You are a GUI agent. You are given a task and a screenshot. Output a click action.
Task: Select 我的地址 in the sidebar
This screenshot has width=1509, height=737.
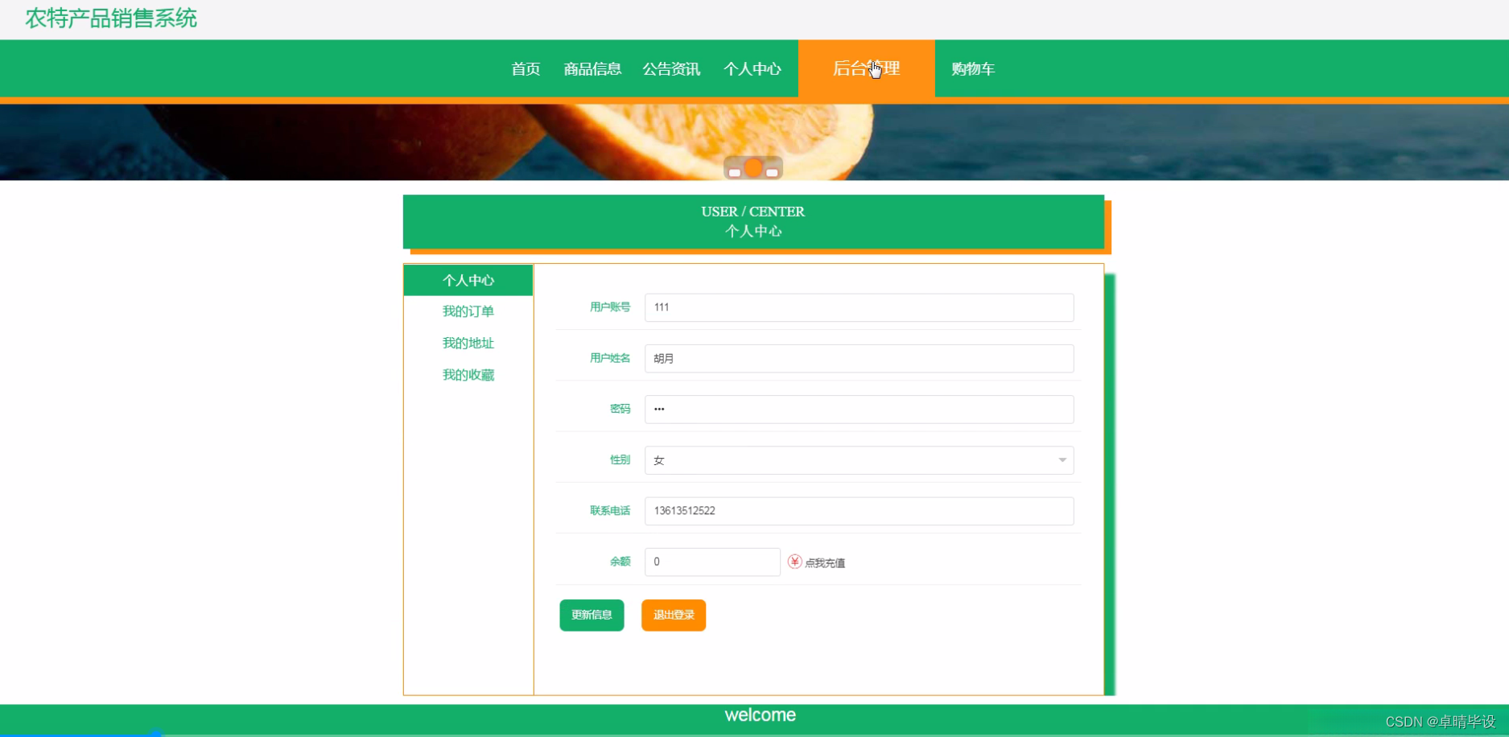(468, 343)
